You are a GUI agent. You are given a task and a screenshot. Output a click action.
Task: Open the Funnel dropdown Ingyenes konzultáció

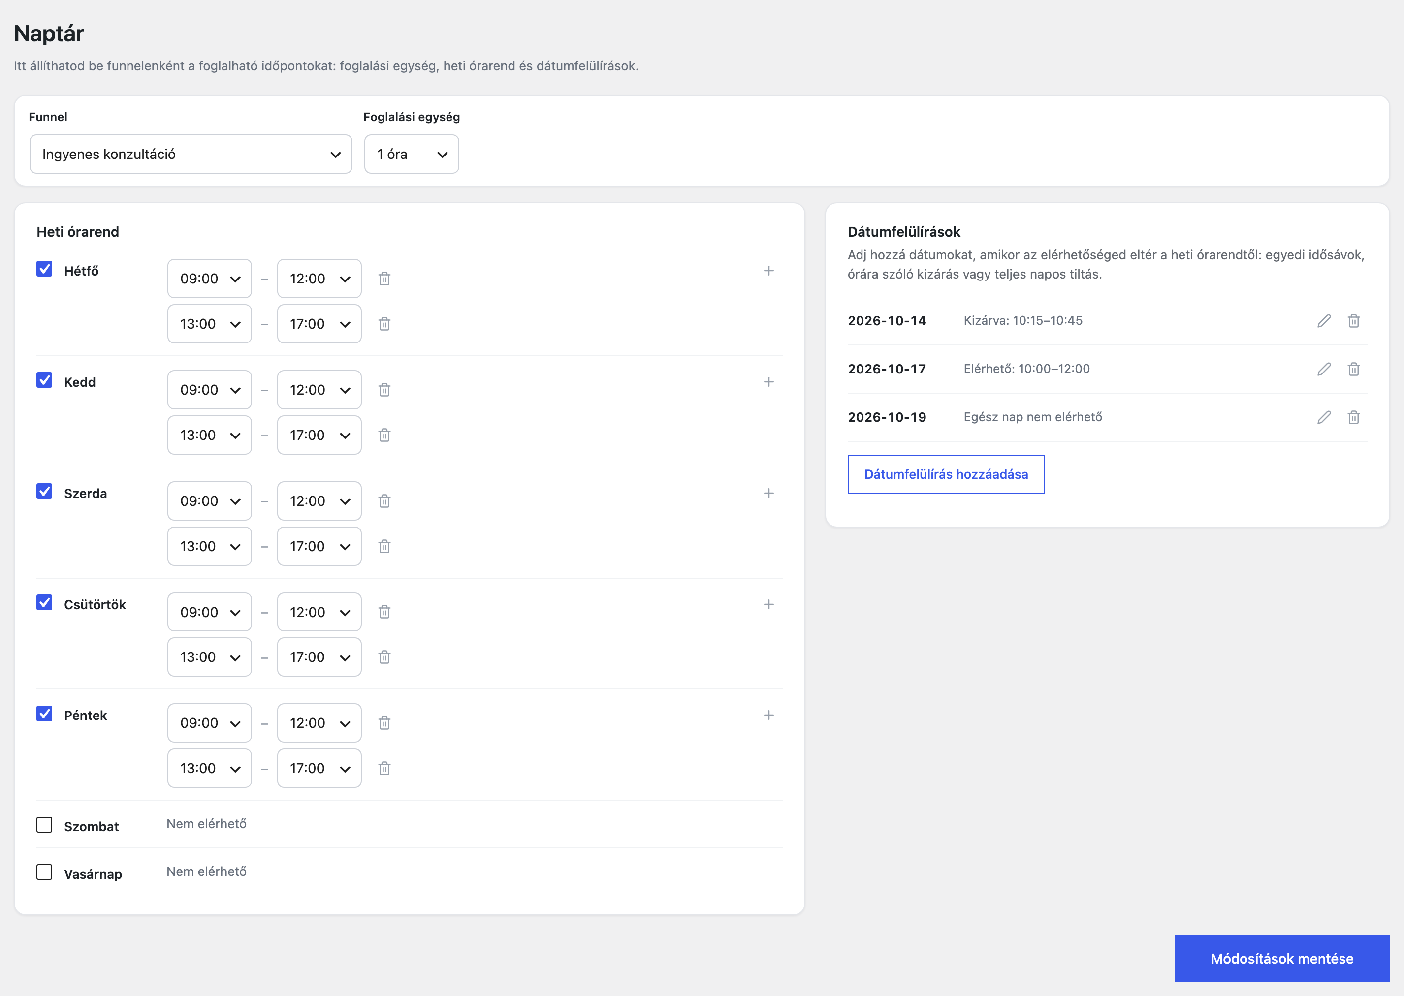[x=191, y=154]
